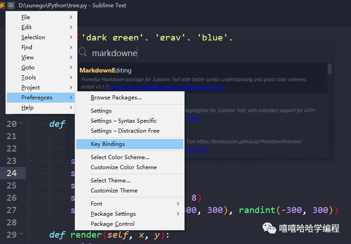
Task: Collapse the fold arrow at line 20
Action: pos(21,123)
